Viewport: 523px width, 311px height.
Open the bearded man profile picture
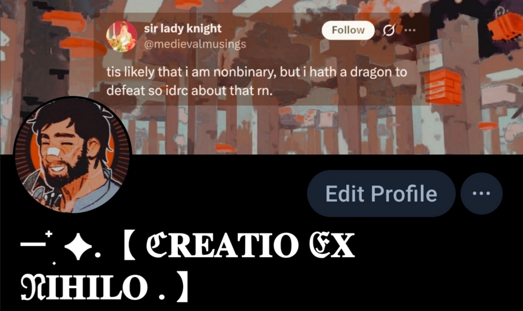(73, 155)
